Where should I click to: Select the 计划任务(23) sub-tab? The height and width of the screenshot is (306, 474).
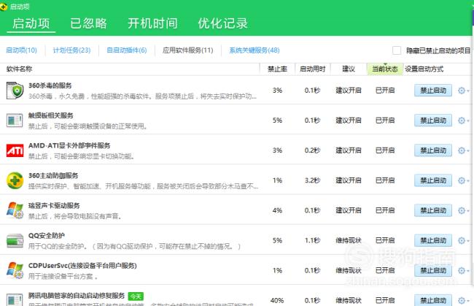(x=71, y=50)
